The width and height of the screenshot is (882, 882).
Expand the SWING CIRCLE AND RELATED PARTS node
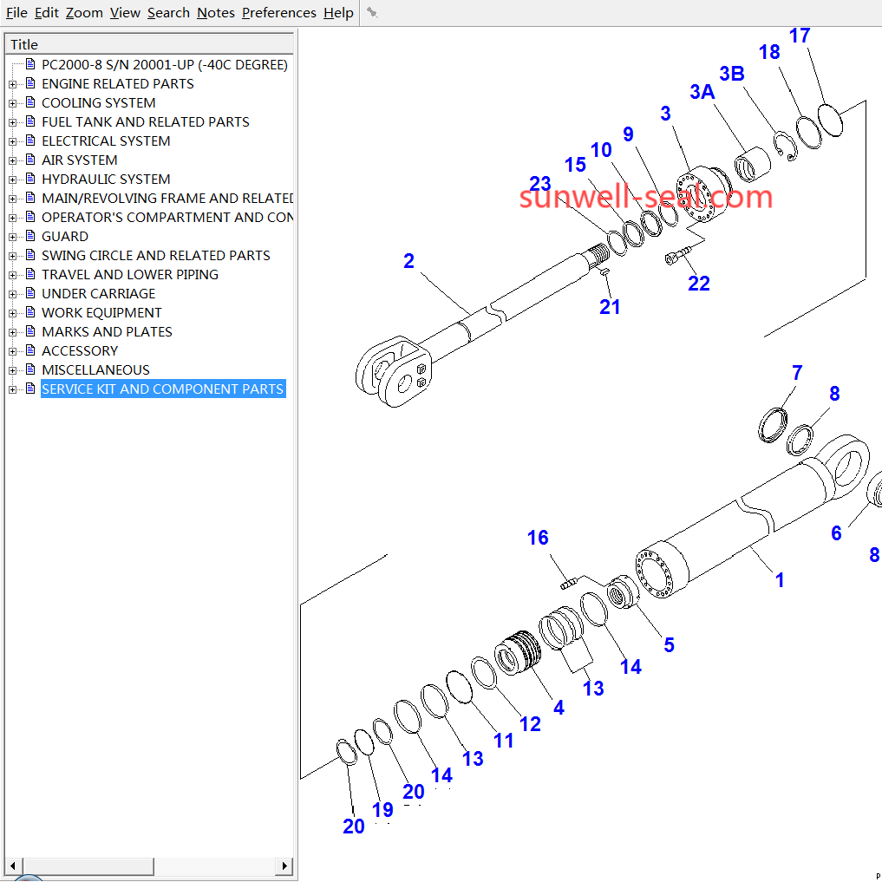click(x=12, y=256)
